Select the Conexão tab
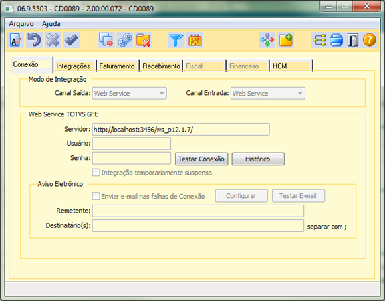The image size is (385, 301). (31, 64)
